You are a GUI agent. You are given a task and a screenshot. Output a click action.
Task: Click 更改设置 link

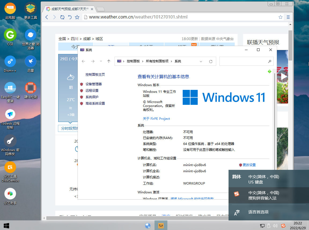[249, 165]
